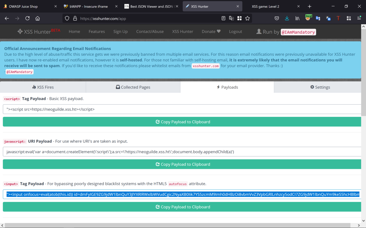The height and width of the screenshot is (228, 366).
Task: Click the scrollbar up arrow
Action: click(x=363, y=27)
